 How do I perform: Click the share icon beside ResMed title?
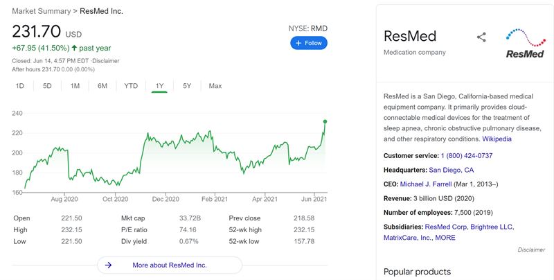(x=481, y=37)
